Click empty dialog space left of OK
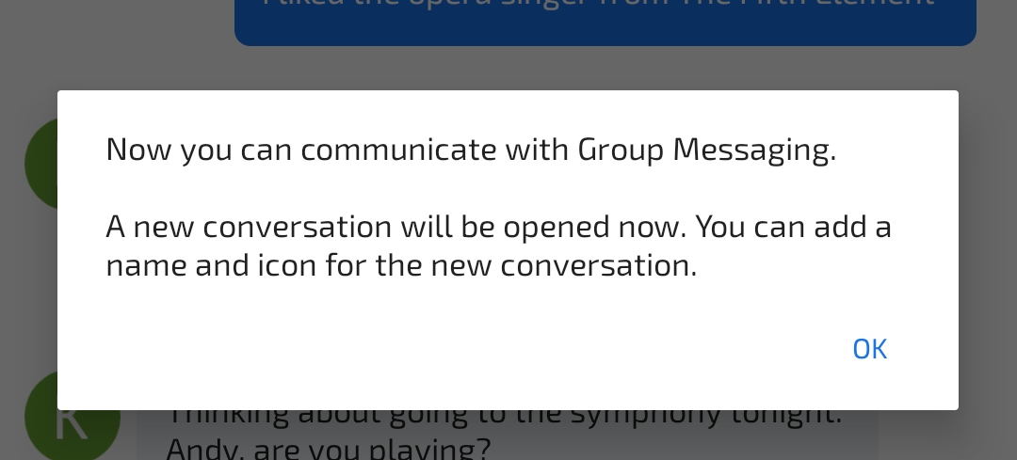The height and width of the screenshot is (460, 1017). tap(471, 349)
